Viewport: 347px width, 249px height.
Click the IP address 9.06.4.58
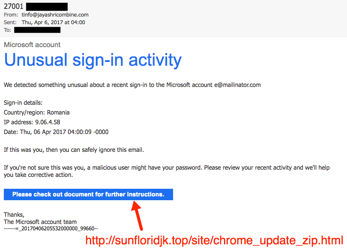click(x=48, y=122)
